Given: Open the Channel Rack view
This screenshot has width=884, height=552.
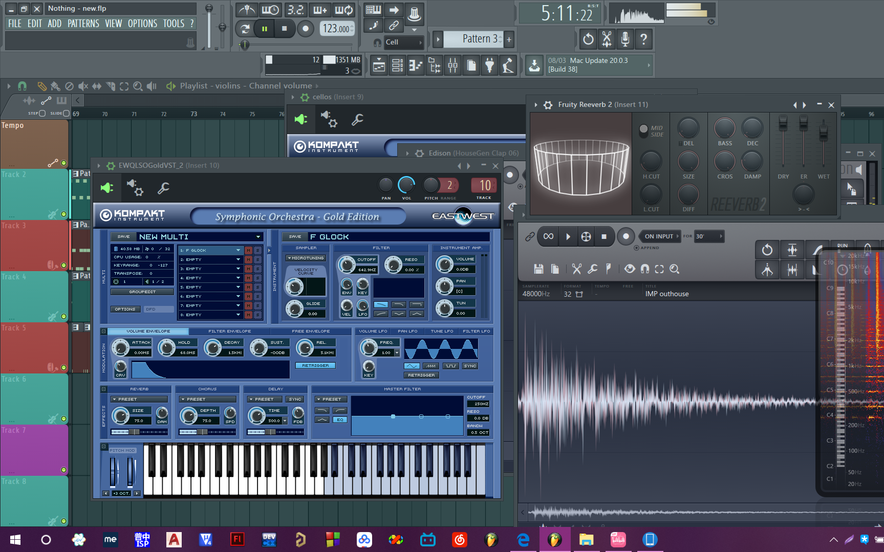Looking at the screenshot, I should point(397,65).
